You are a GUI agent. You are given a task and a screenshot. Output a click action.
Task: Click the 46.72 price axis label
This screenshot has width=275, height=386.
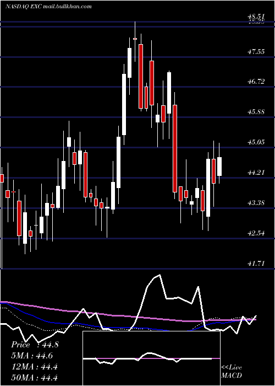tap(256, 81)
